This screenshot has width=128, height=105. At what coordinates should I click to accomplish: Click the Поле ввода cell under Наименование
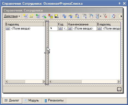82,28
